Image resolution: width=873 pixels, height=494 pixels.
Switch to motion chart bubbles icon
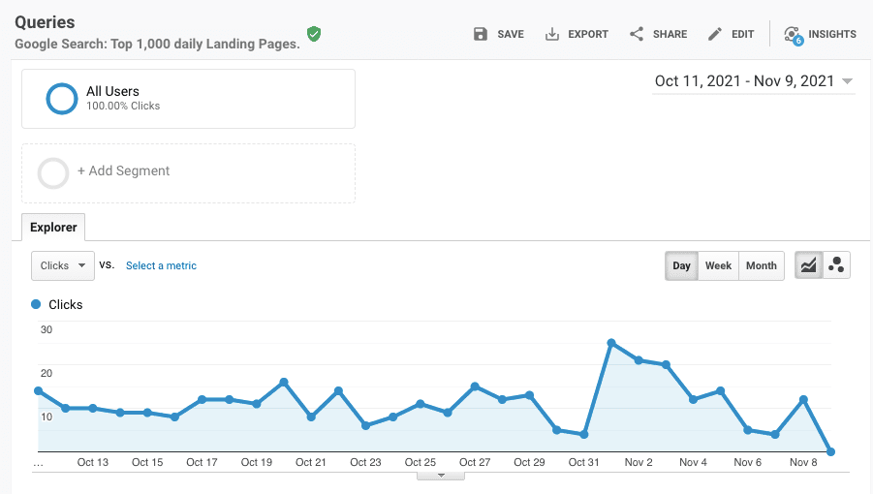[836, 265]
